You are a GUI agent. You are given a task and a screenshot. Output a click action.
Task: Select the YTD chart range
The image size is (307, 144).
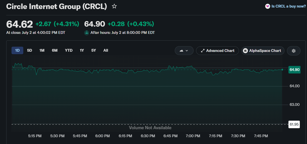click(x=69, y=50)
